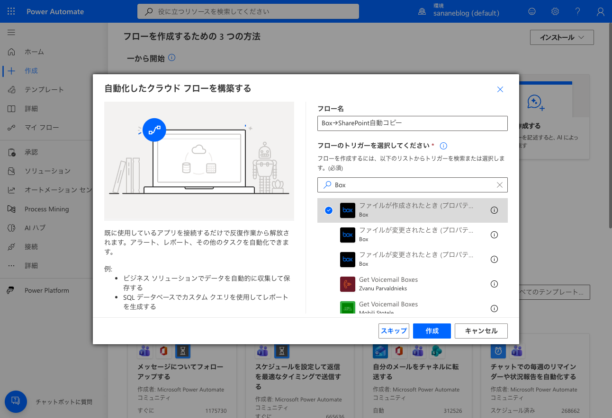Click the キャンセル button

click(x=481, y=331)
